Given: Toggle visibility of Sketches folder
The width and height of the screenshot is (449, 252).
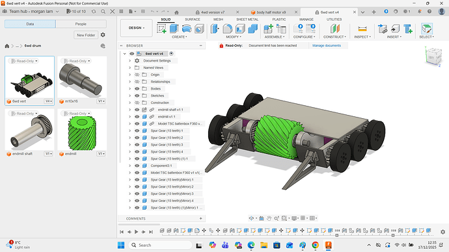Looking at the screenshot, I should click(137, 95).
